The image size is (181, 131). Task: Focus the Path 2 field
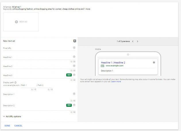(45, 85)
